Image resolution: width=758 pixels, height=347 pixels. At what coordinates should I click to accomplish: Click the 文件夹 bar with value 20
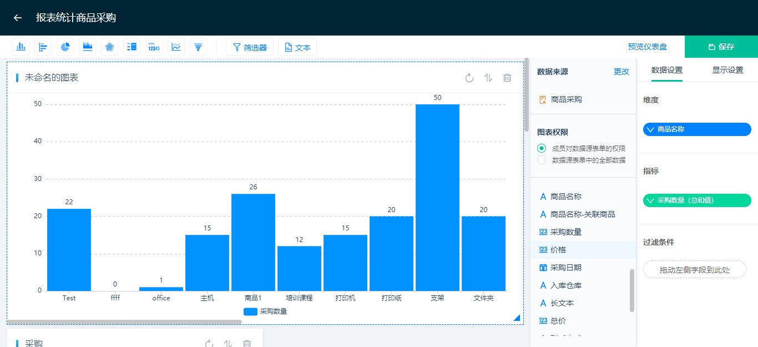[483, 253]
